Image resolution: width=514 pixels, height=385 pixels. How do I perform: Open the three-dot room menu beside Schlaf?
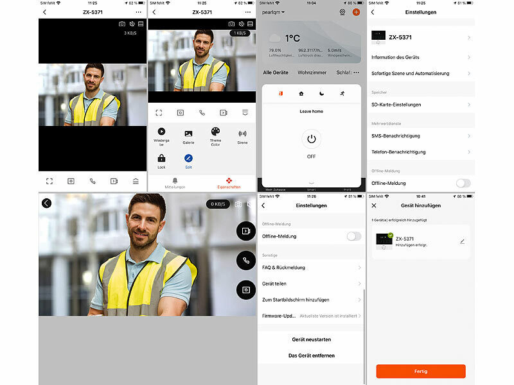pos(357,73)
